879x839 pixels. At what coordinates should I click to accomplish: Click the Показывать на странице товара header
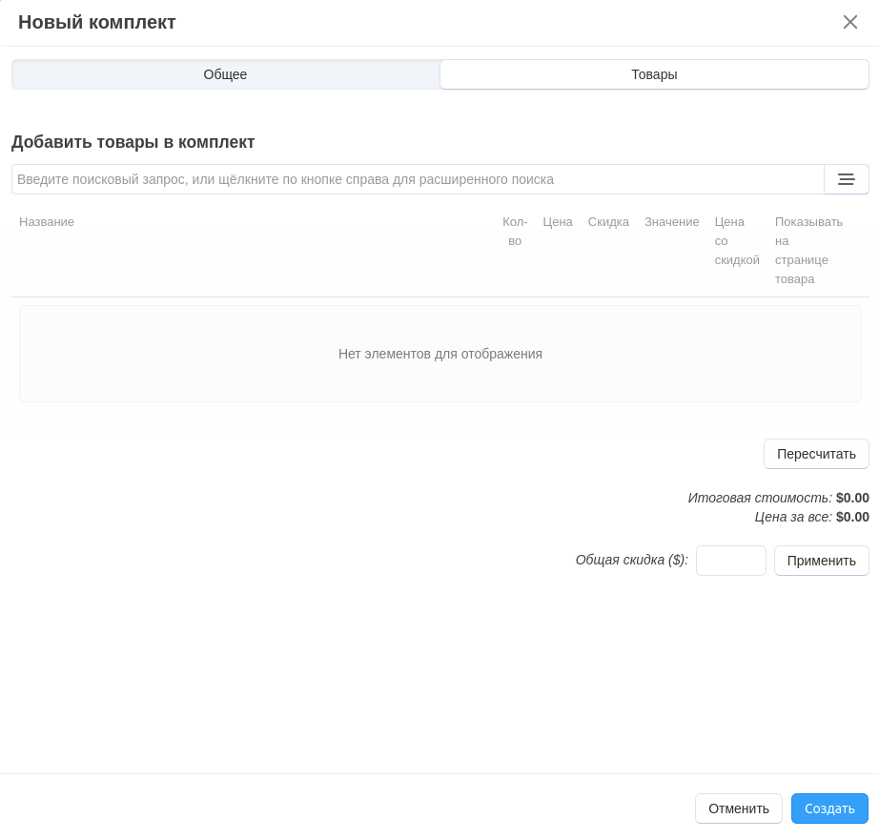click(x=808, y=250)
